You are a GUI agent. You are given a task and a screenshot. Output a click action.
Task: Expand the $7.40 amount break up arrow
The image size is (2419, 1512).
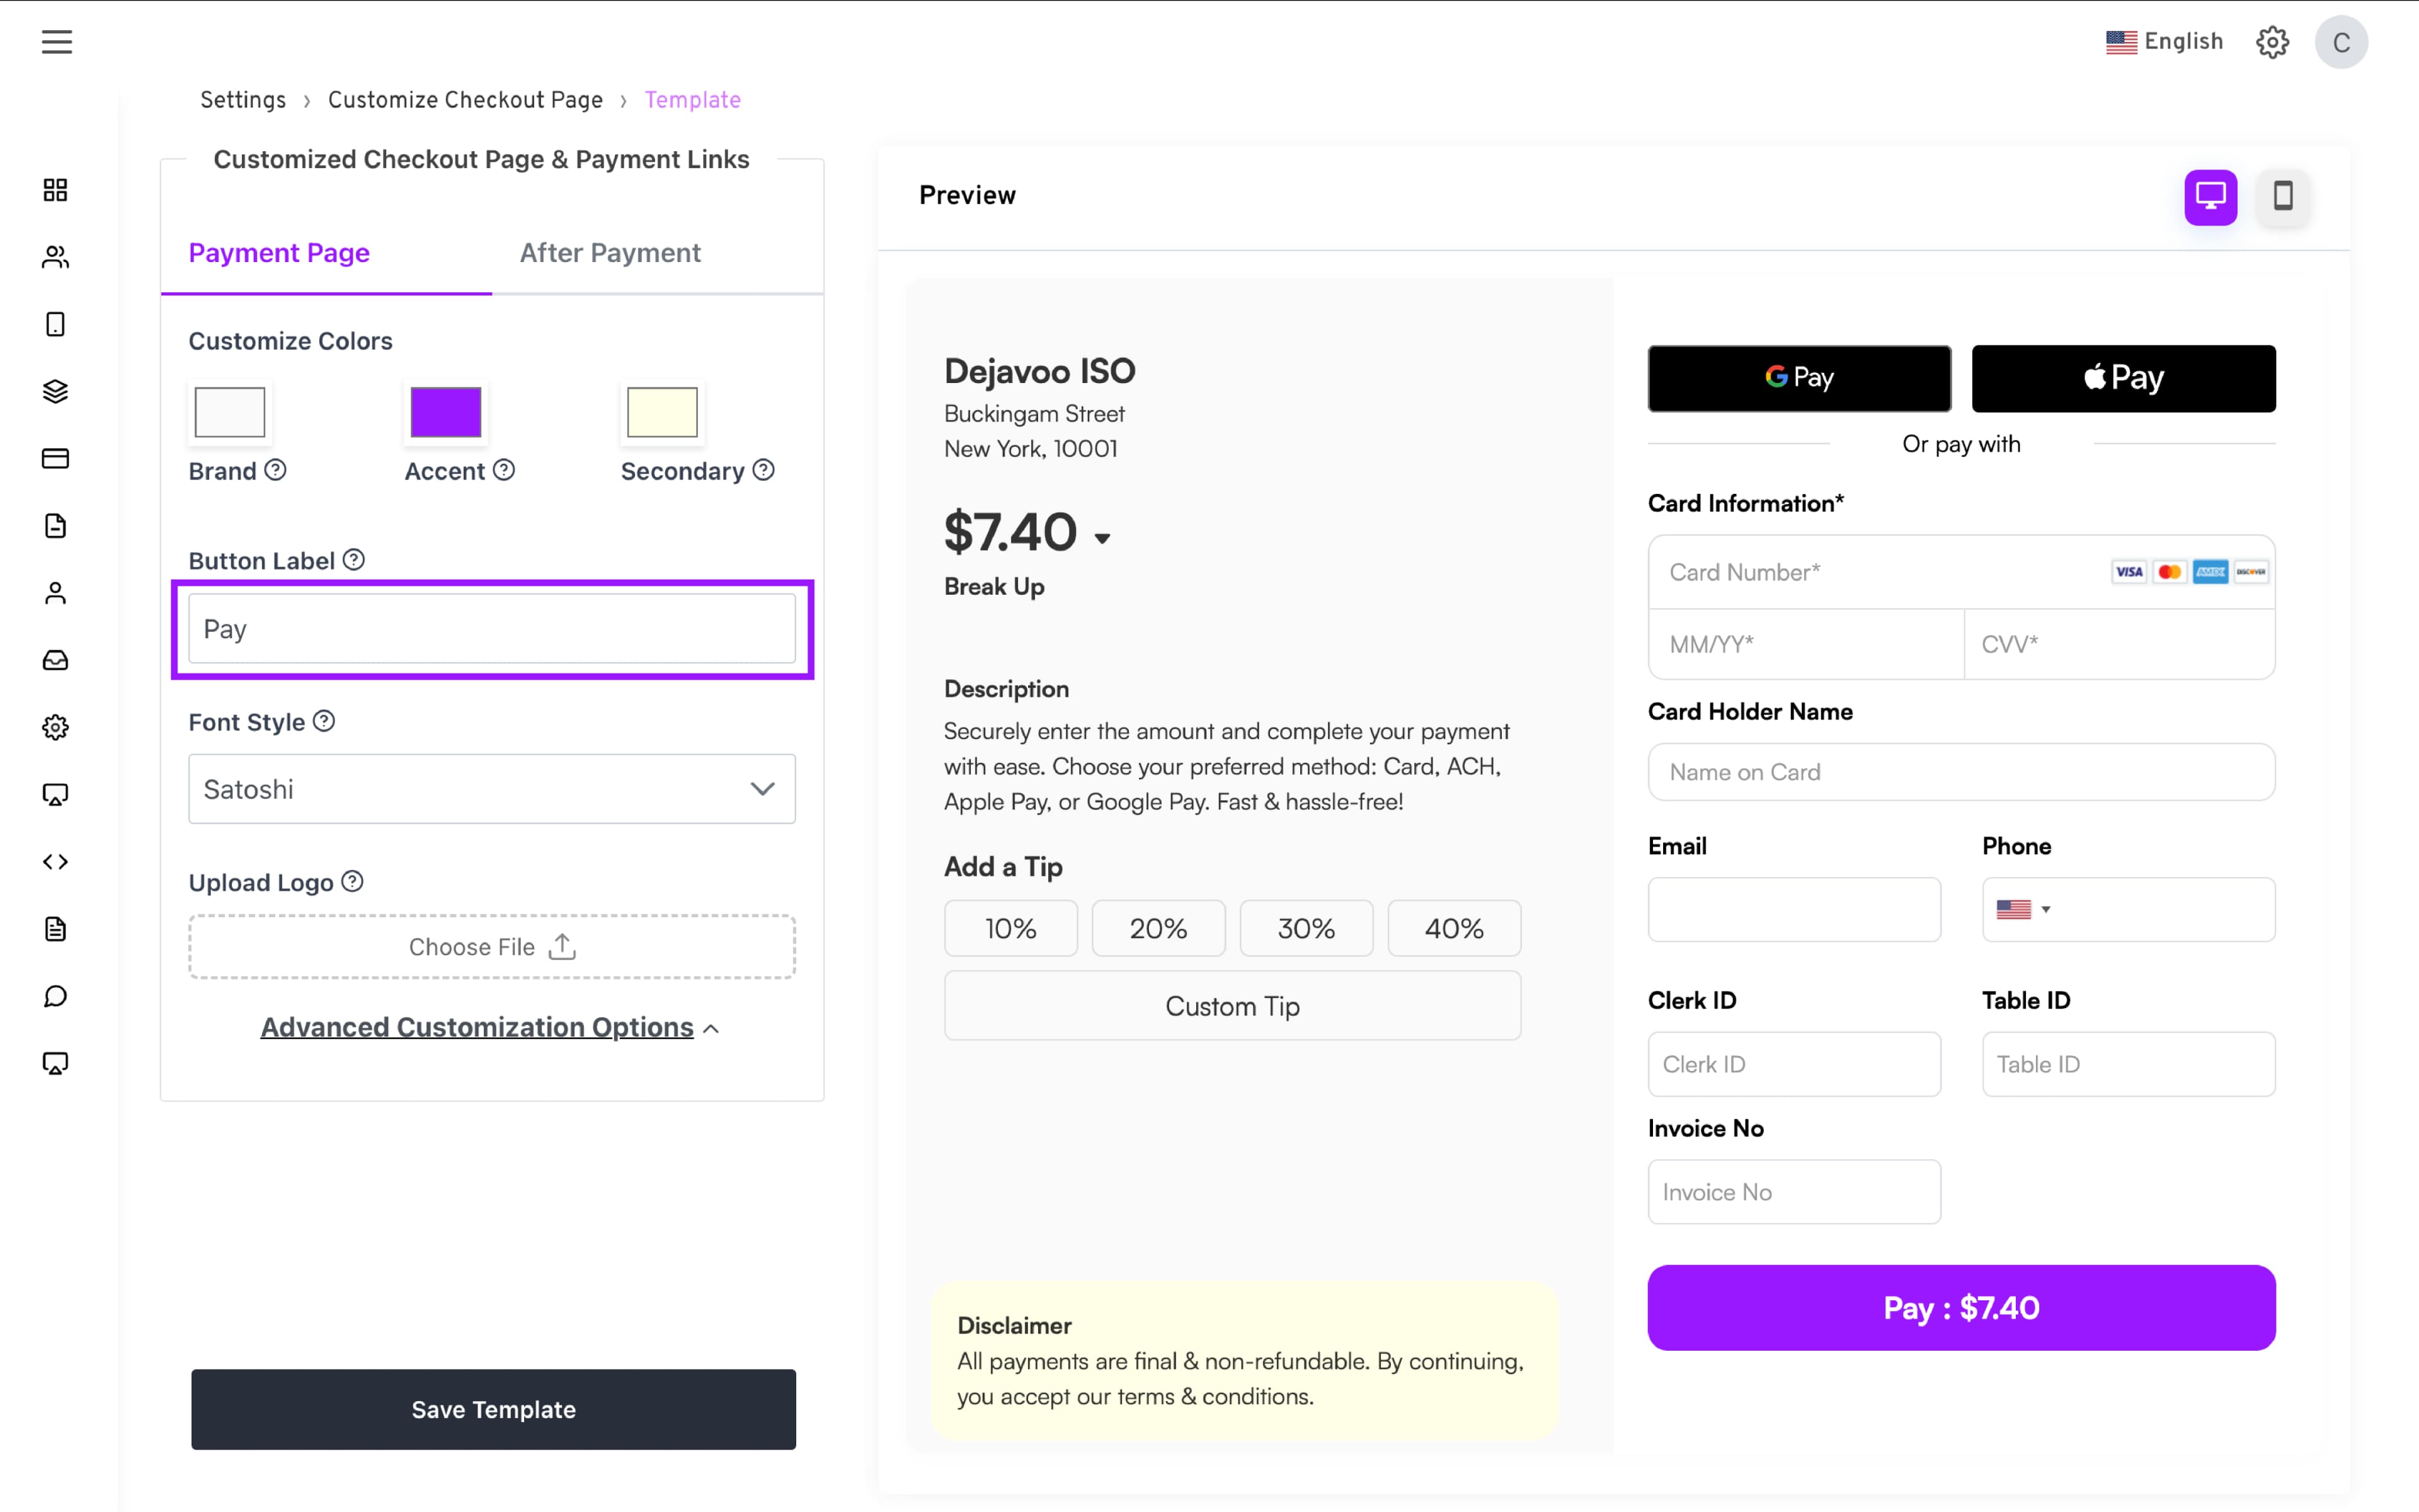tap(1102, 538)
